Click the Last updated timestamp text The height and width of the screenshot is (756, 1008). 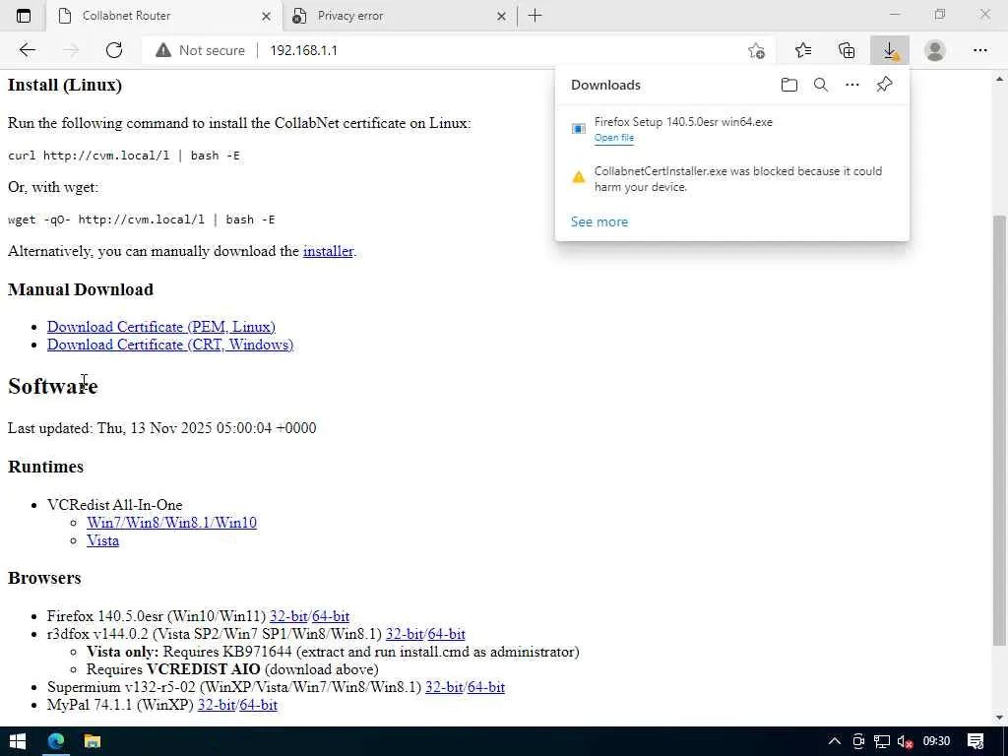click(162, 428)
